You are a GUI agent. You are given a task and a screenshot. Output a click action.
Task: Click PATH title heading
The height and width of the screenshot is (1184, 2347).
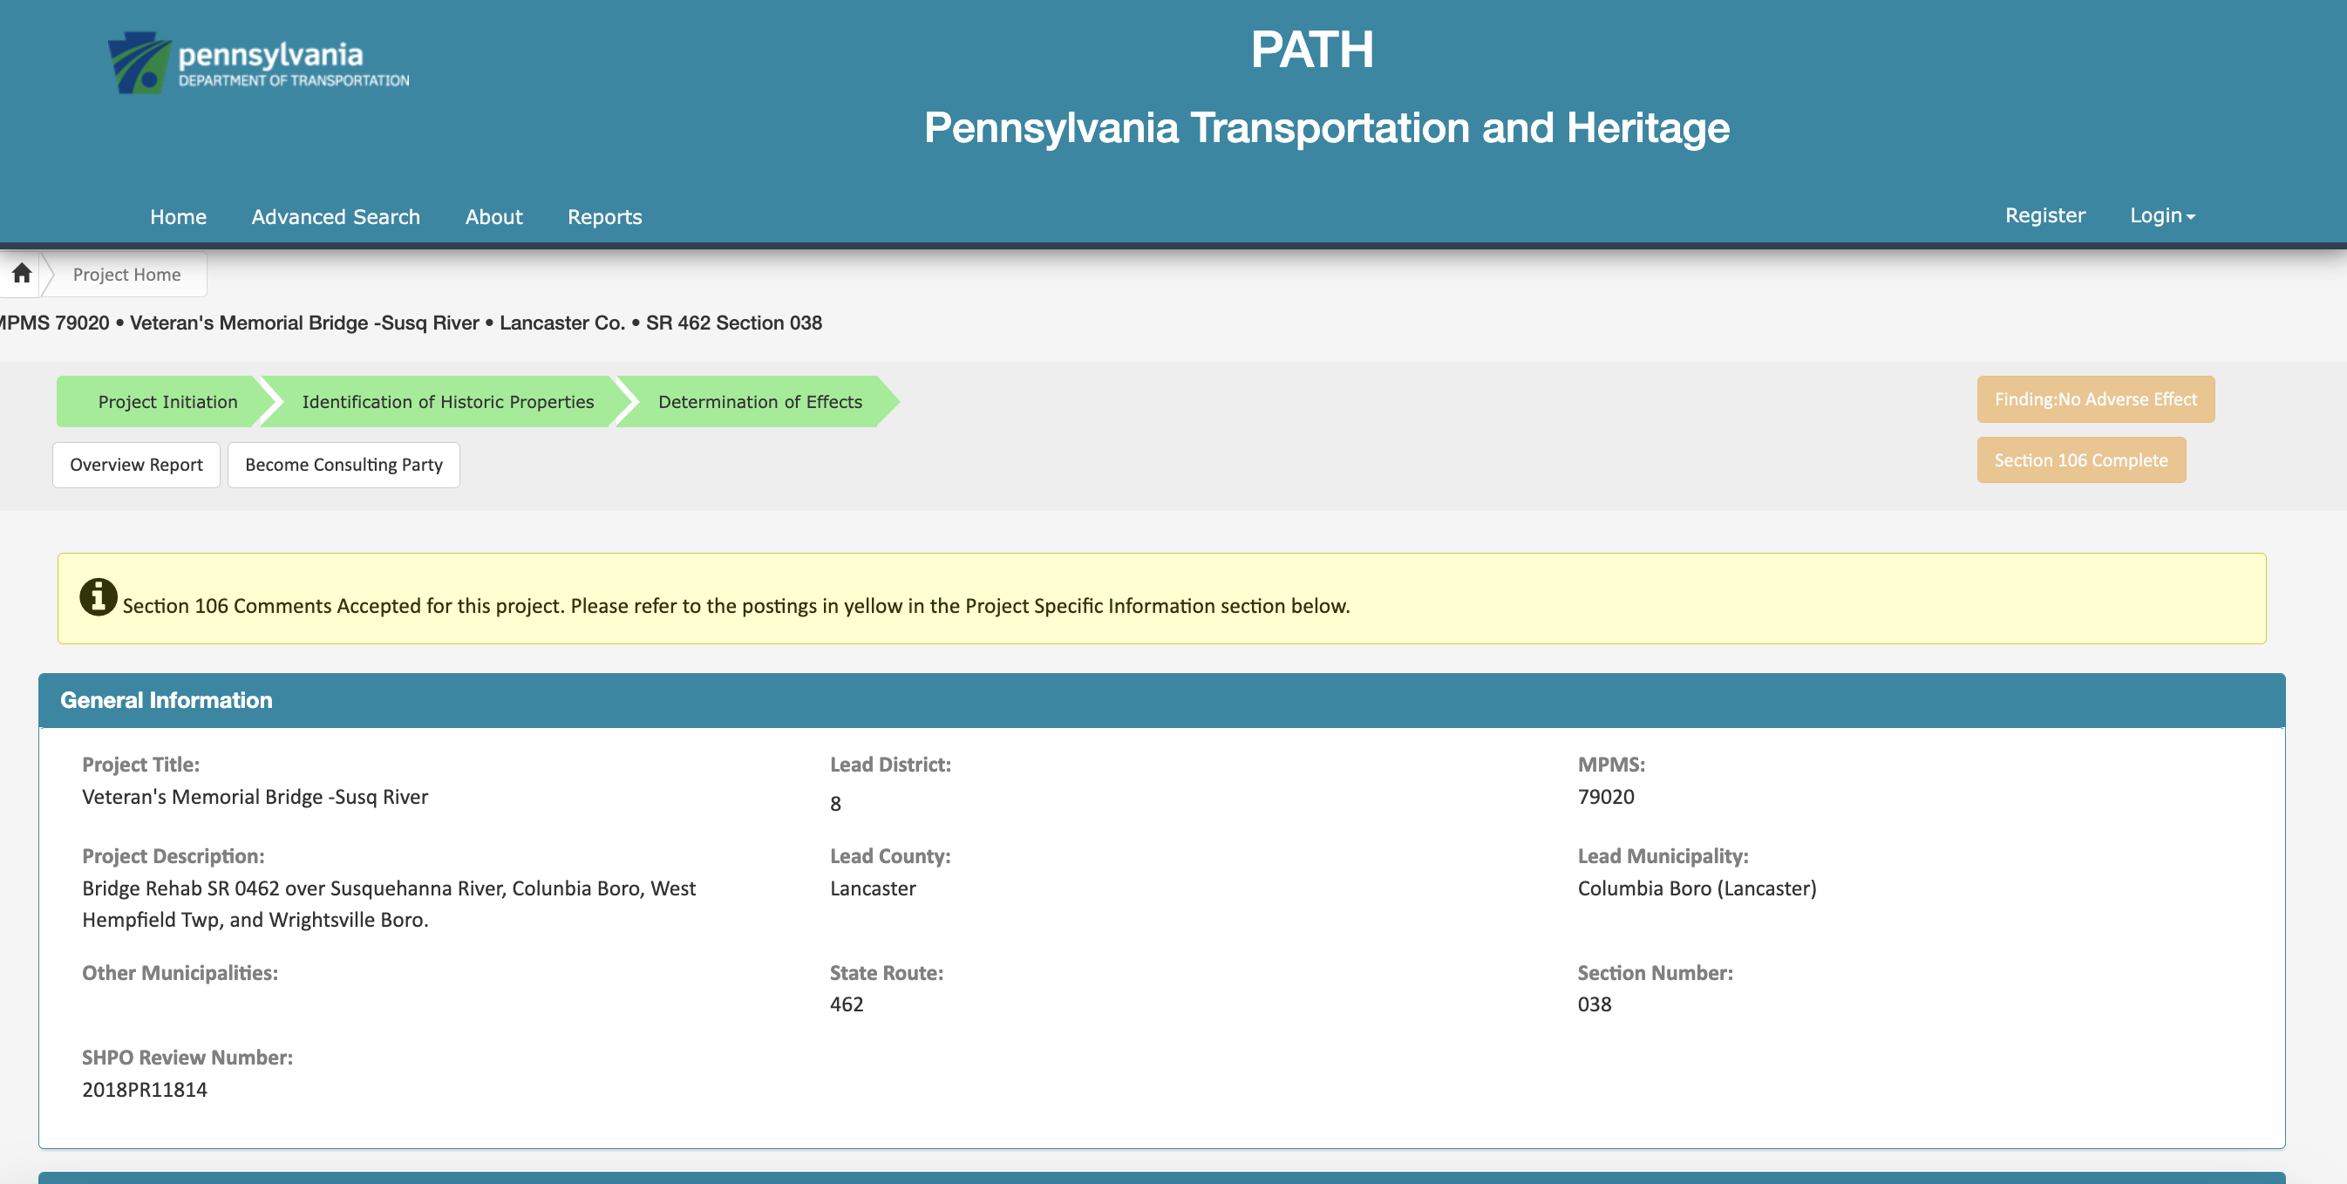[x=1312, y=50]
